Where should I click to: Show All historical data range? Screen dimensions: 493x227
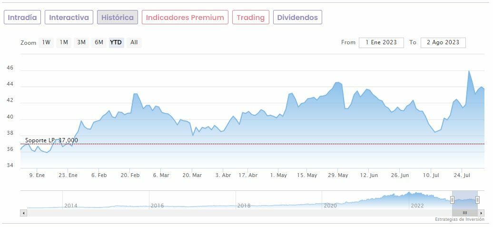(134, 42)
